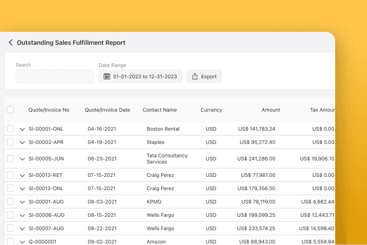Screen dimensions: 367x245
Task: Check the box for SI-00001-ONL
Action: point(10,129)
